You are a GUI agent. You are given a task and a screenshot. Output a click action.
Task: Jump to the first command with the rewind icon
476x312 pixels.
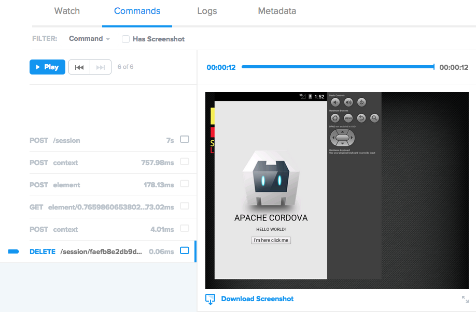pyautogui.click(x=79, y=67)
